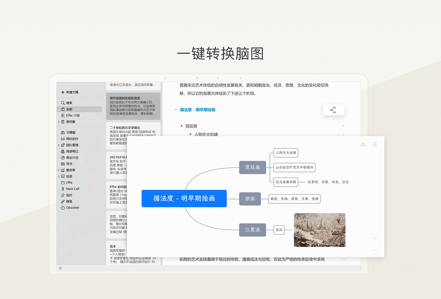Select 全部 in the sidebar
Viewport: 441px width, 299px height.
coord(69,109)
